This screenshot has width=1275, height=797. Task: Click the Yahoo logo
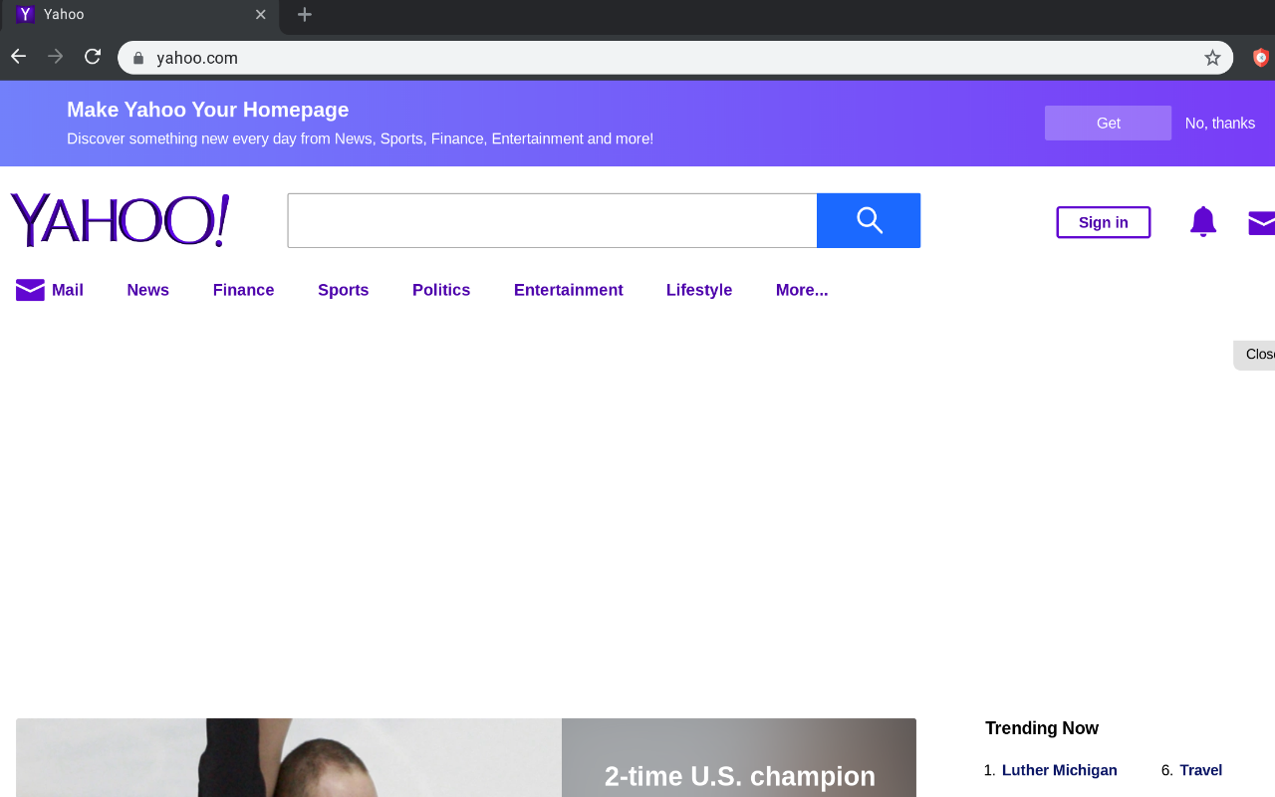tap(120, 220)
